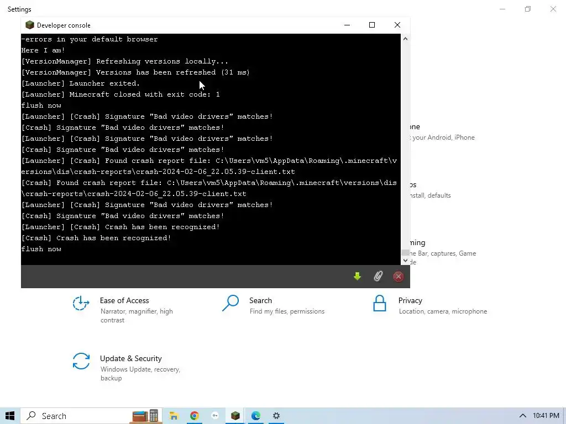Open the Update & Security arrows icon
This screenshot has height=424, width=566.
click(81, 361)
